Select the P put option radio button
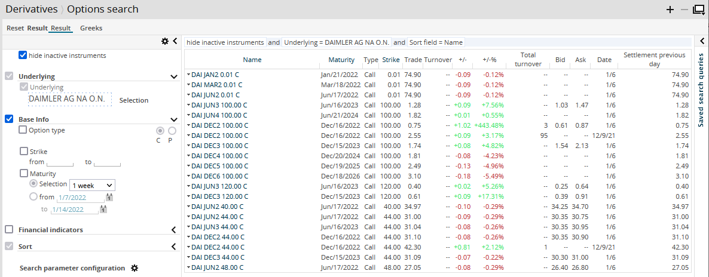This screenshot has height=277, width=709. (x=172, y=131)
